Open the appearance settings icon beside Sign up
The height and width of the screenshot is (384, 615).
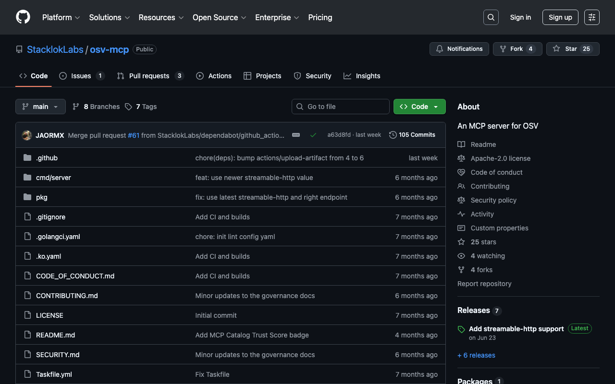591,17
